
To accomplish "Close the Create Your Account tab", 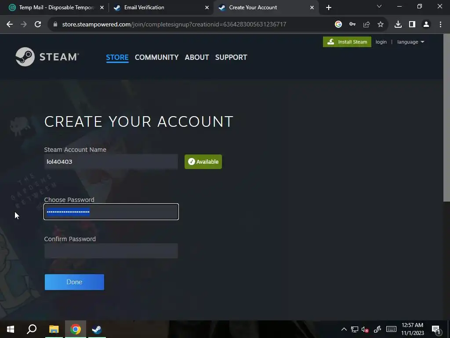I will point(312,7).
